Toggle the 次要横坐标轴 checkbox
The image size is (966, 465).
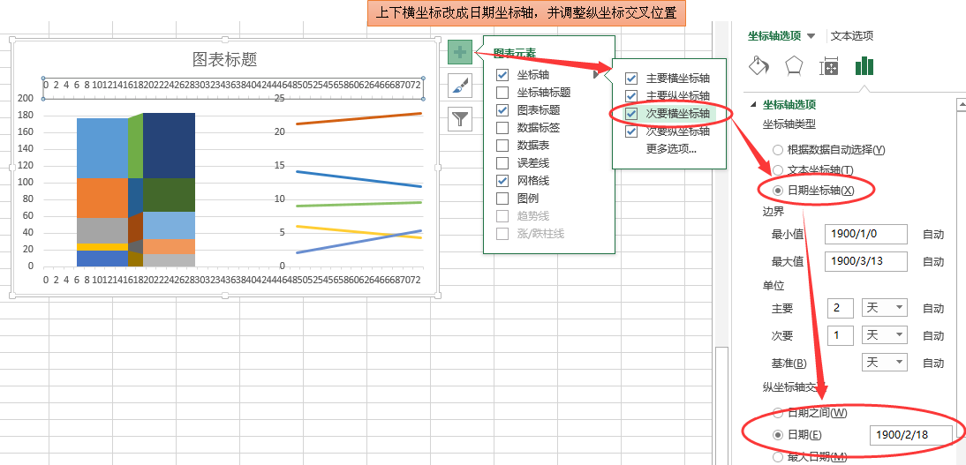pos(630,113)
